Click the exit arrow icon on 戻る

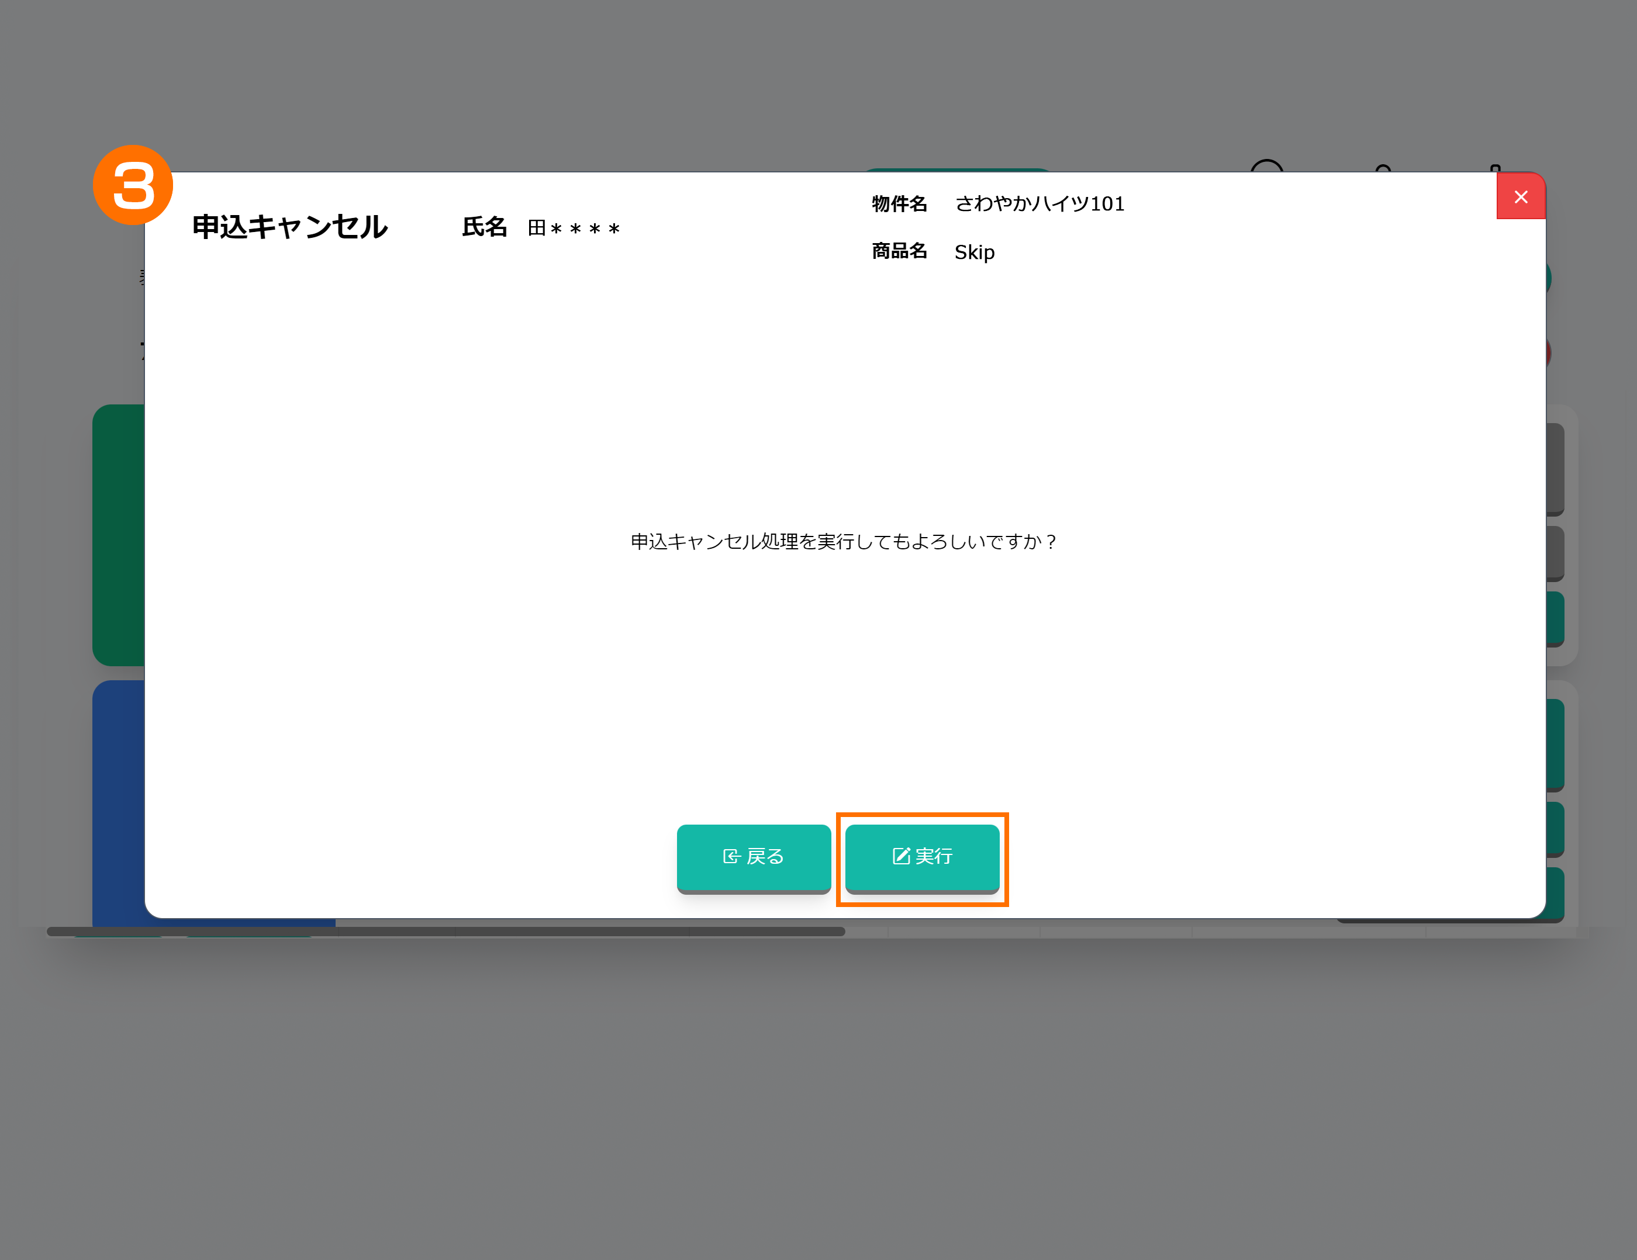(731, 856)
